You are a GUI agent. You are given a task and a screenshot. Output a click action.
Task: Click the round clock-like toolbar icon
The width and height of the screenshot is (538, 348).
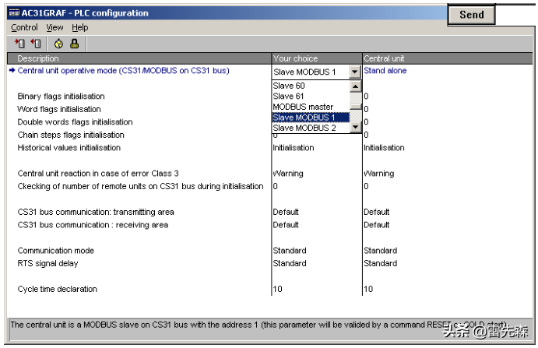[x=58, y=44]
